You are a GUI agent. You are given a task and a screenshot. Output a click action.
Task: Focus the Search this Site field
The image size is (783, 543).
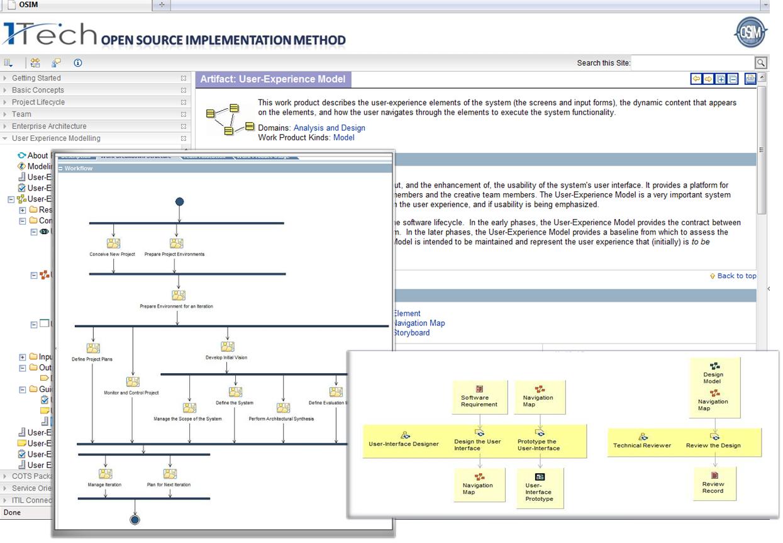[x=693, y=62]
